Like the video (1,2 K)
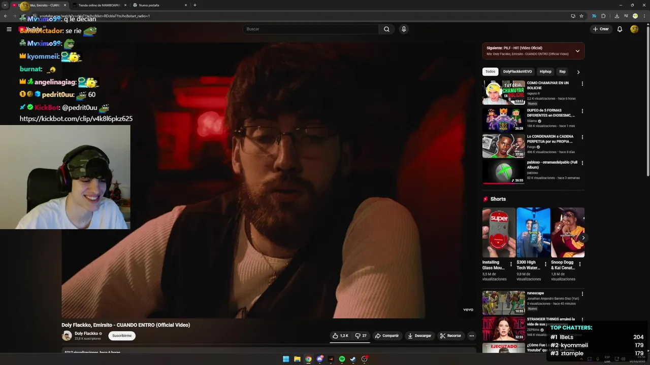This screenshot has height=365, width=650. 340,336
